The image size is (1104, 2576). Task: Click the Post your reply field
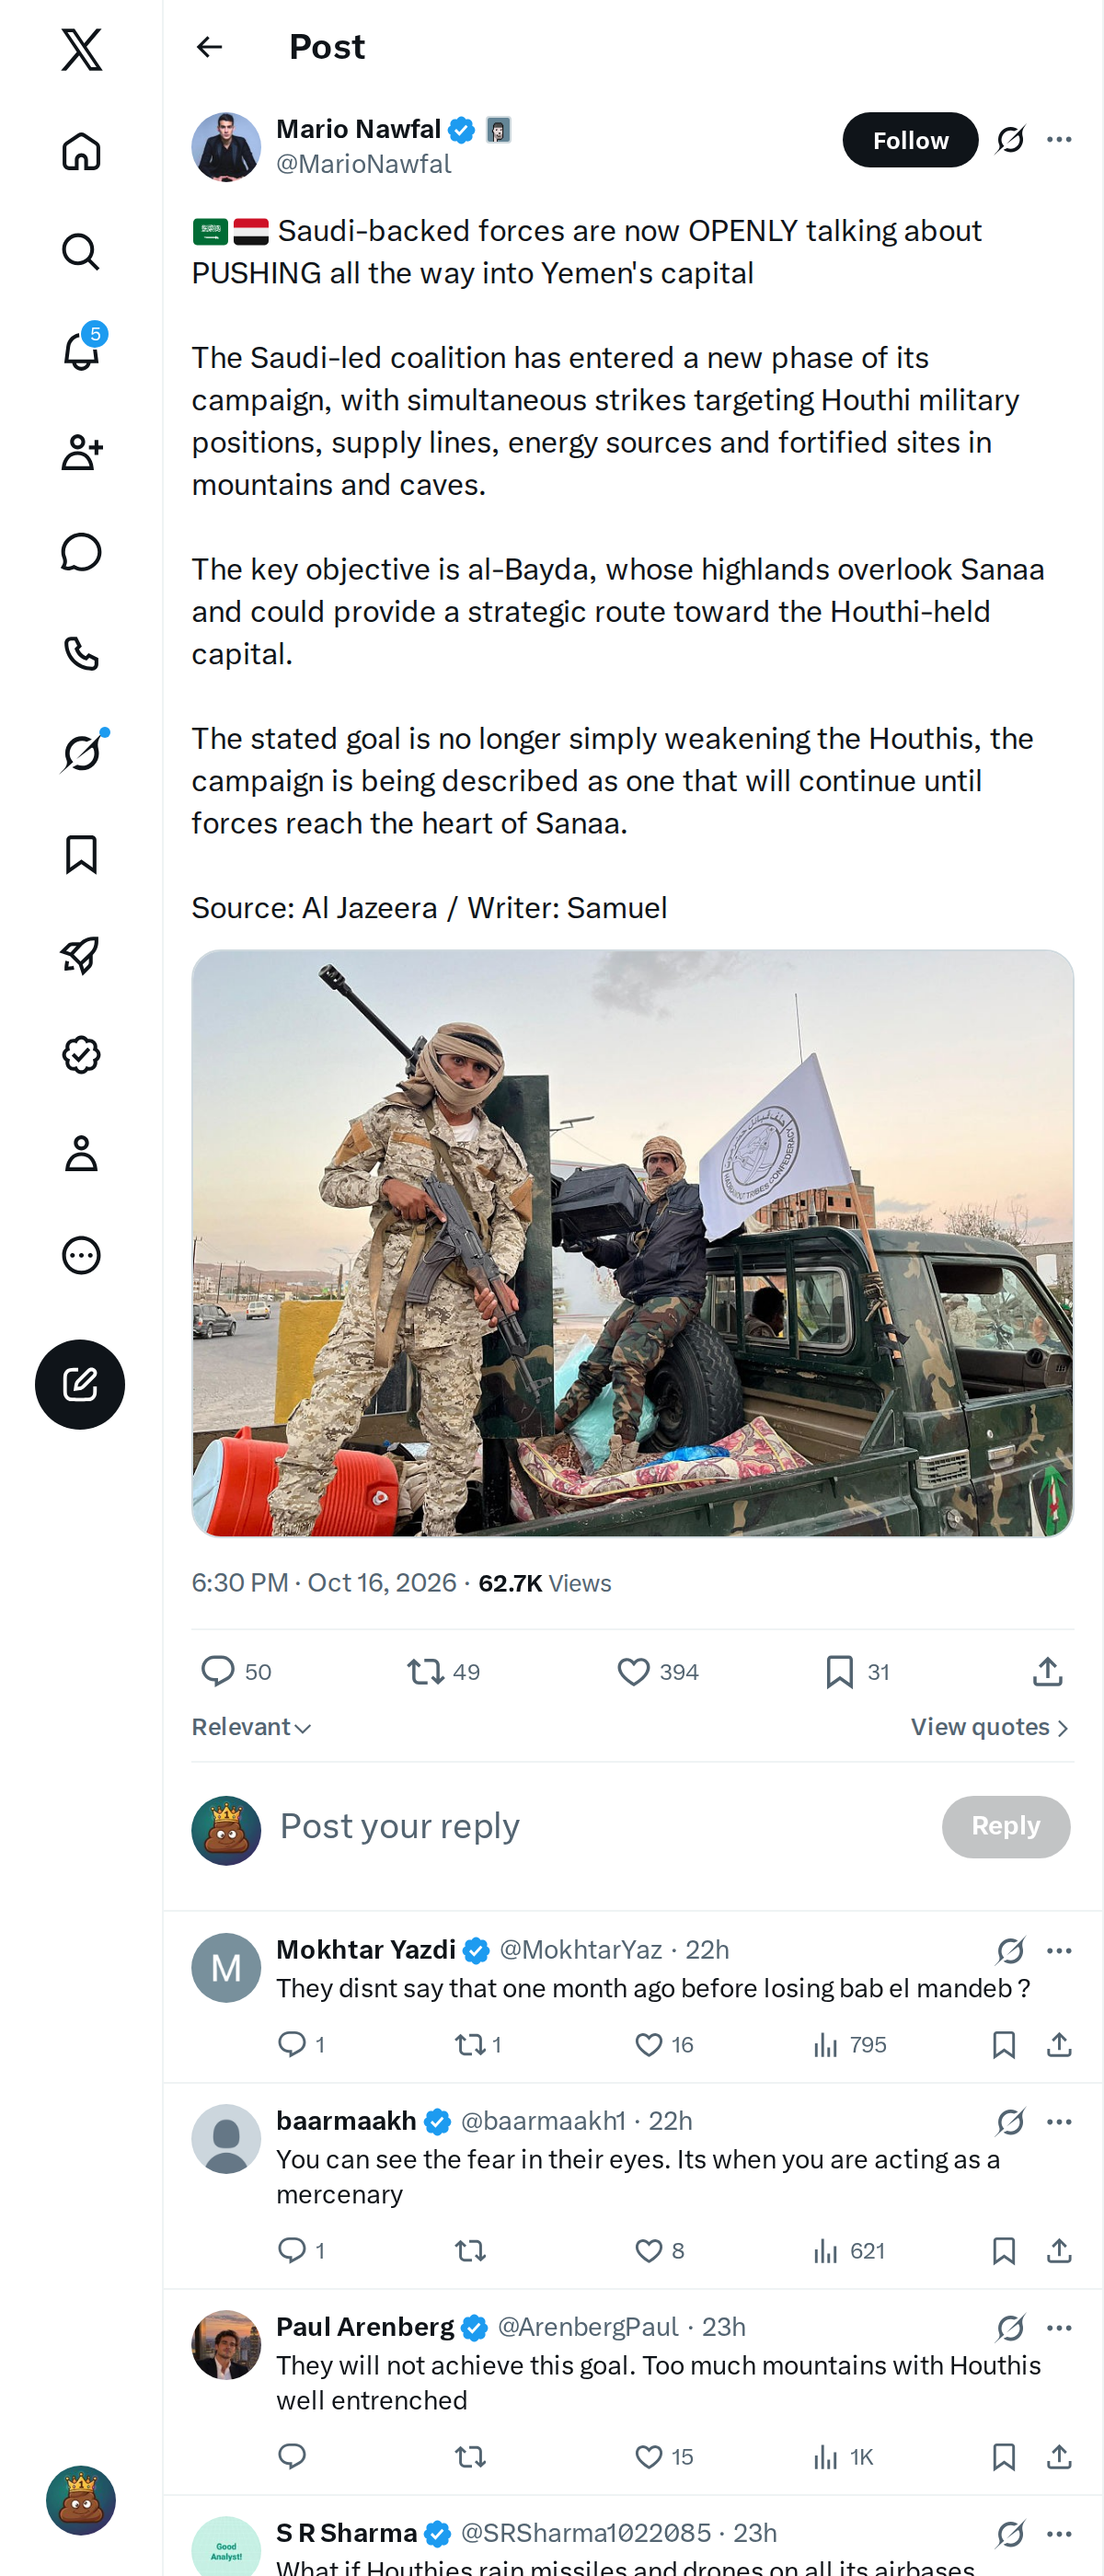point(600,1826)
